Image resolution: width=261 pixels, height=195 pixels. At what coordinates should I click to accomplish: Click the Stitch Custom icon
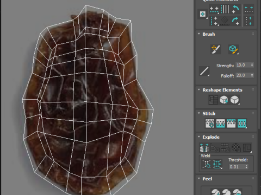242,123
